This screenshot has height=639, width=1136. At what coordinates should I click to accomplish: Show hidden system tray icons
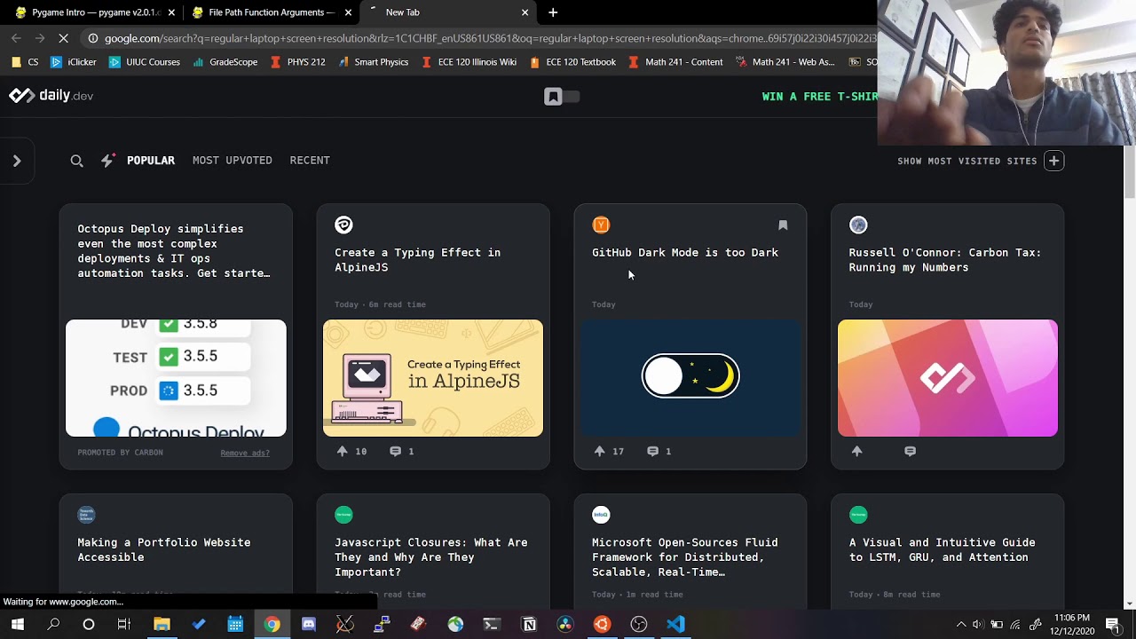pos(961,625)
